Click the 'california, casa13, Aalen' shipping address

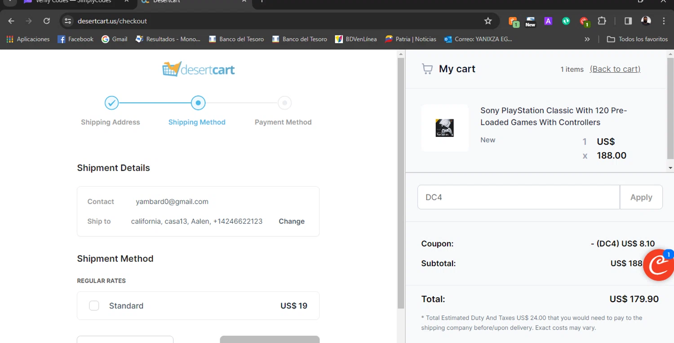coord(197,221)
